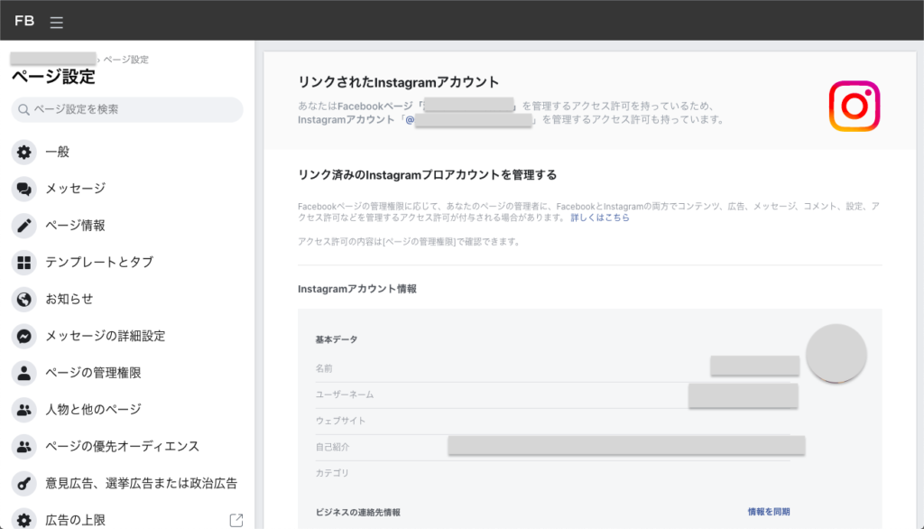Viewport: 924px width, 529px height.
Task: Click the ウェブサイト row label
Action: pyautogui.click(x=340, y=421)
